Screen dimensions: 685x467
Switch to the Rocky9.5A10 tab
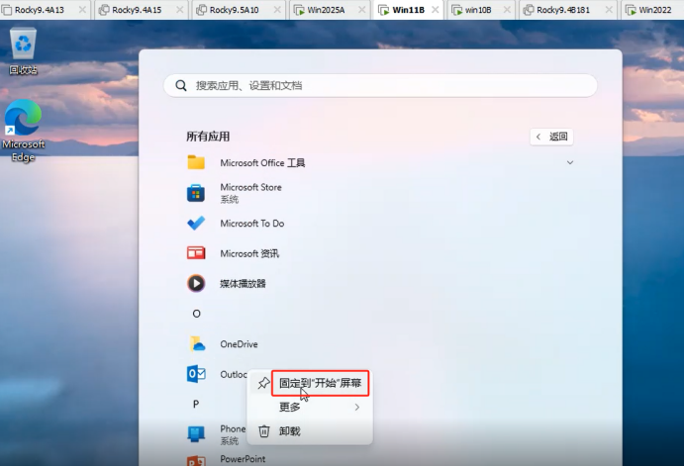tap(235, 10)
